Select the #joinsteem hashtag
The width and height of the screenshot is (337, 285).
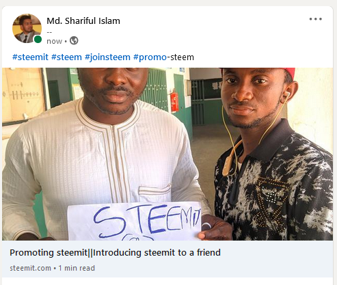click(107, 57)
